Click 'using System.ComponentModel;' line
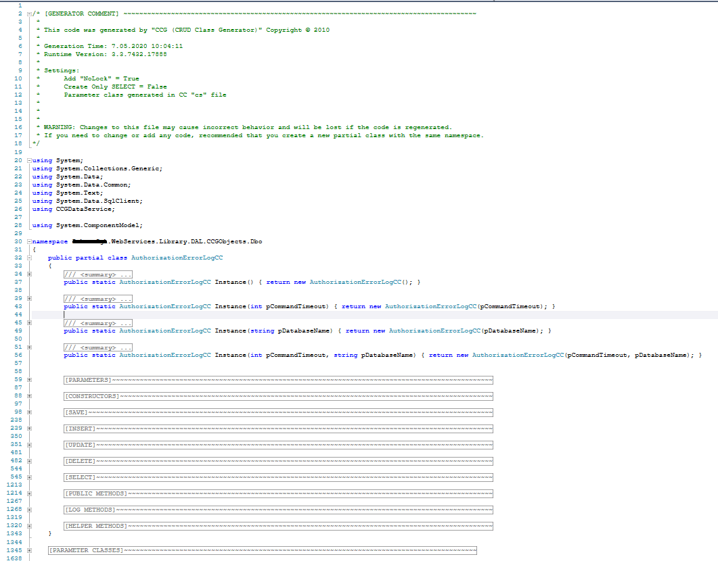Image resolution: width=718 pixels, height=561 pixels. (x=87, y=225)
